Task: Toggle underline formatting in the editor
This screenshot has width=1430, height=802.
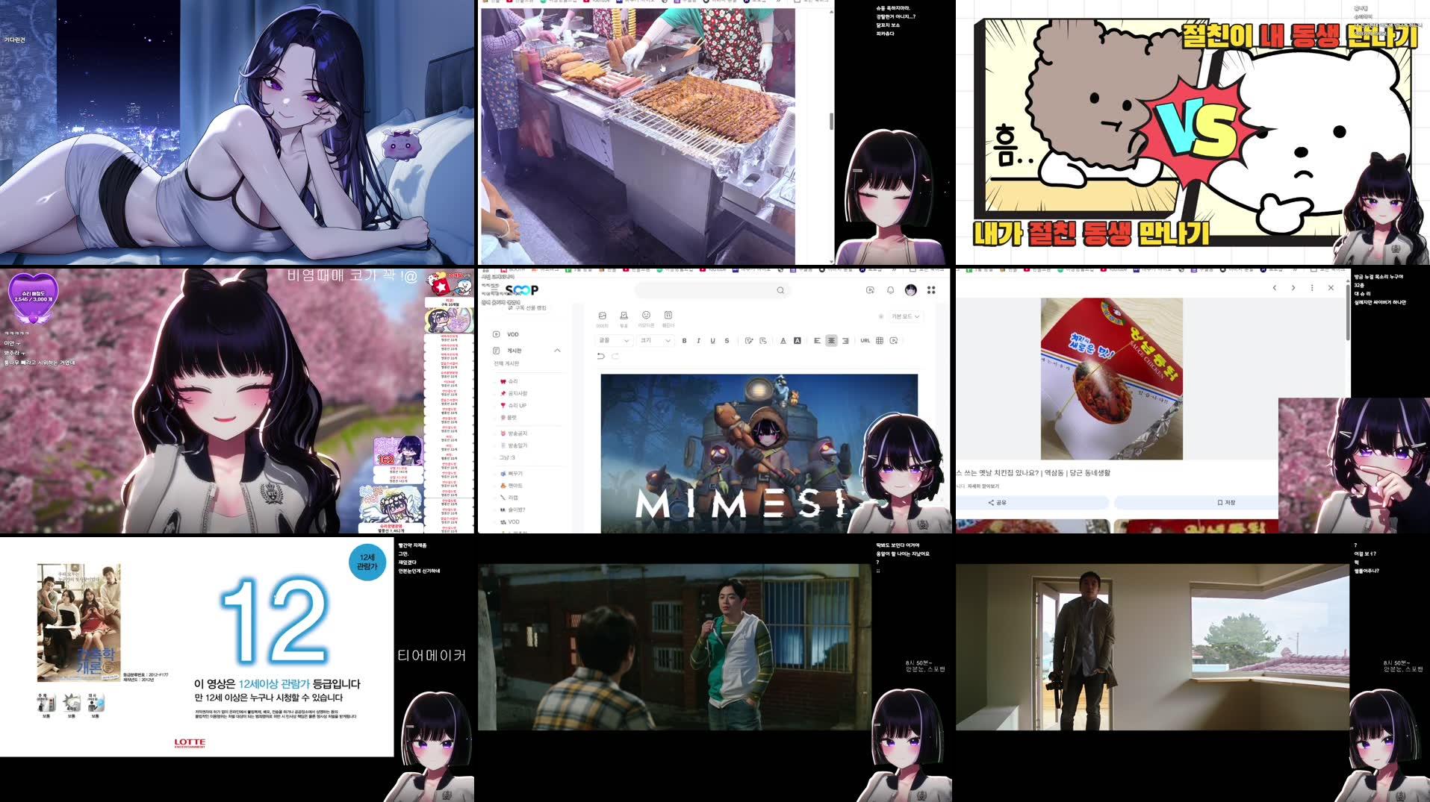Action: pyautogui.click(x=712, y=341)
